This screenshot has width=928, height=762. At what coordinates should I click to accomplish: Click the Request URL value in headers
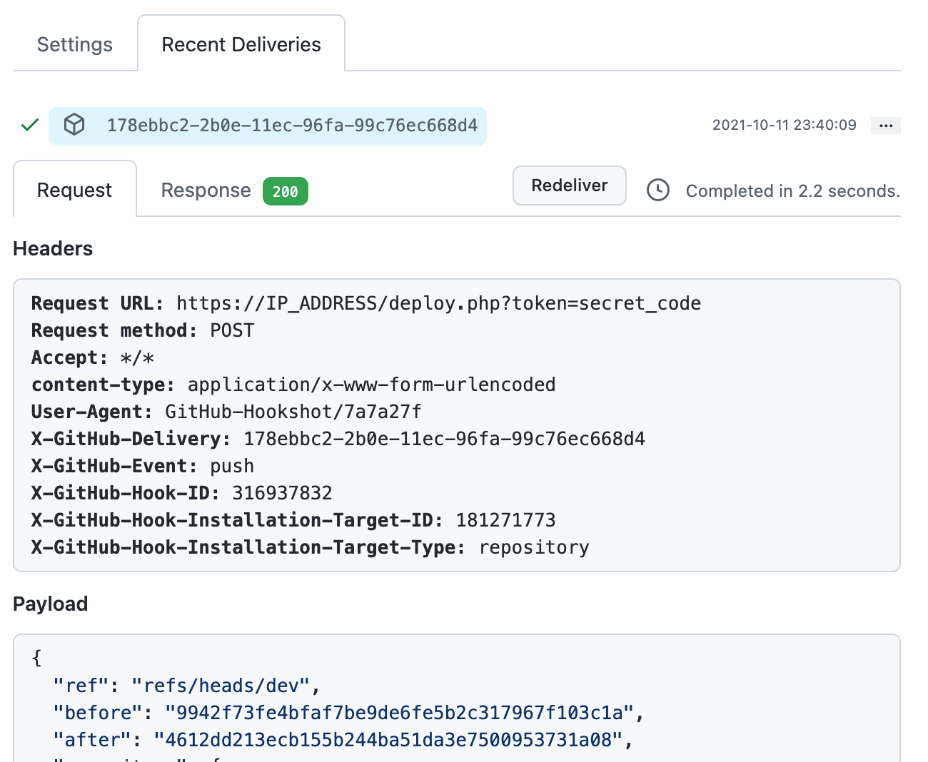[438, 303]
